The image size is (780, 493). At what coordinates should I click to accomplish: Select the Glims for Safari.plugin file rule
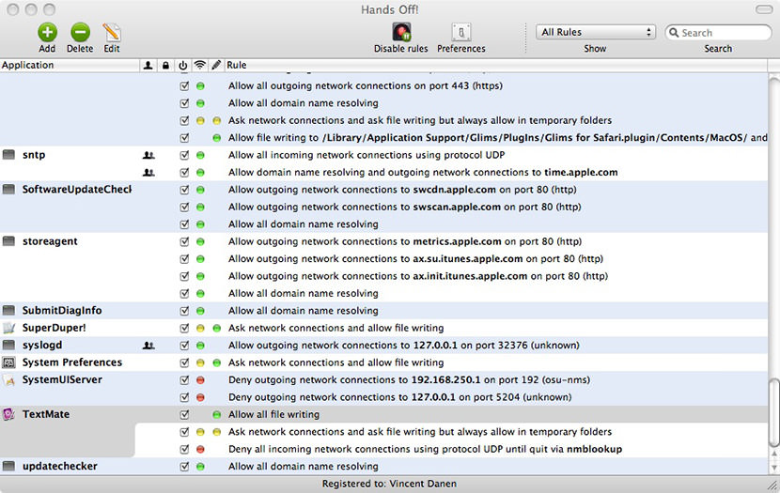pos(497,138)
